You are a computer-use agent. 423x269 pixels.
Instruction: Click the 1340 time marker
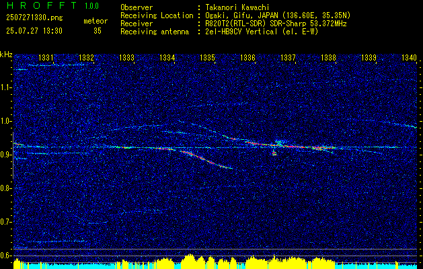pyautogui.click(x=409, y=57)
